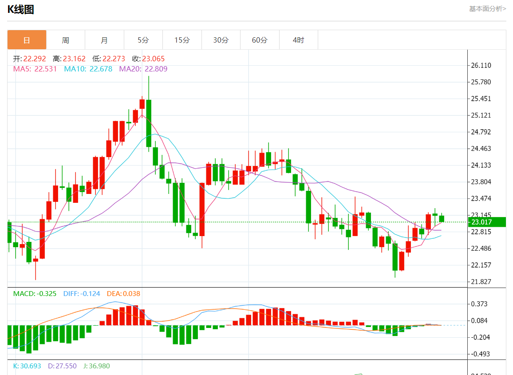This screenshot has height=375, width=513.
Task: Click the K线图 chart title
Action: click(21, 9)
